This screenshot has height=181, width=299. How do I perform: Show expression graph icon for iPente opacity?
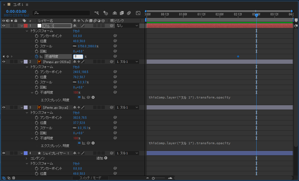point(84,143)
